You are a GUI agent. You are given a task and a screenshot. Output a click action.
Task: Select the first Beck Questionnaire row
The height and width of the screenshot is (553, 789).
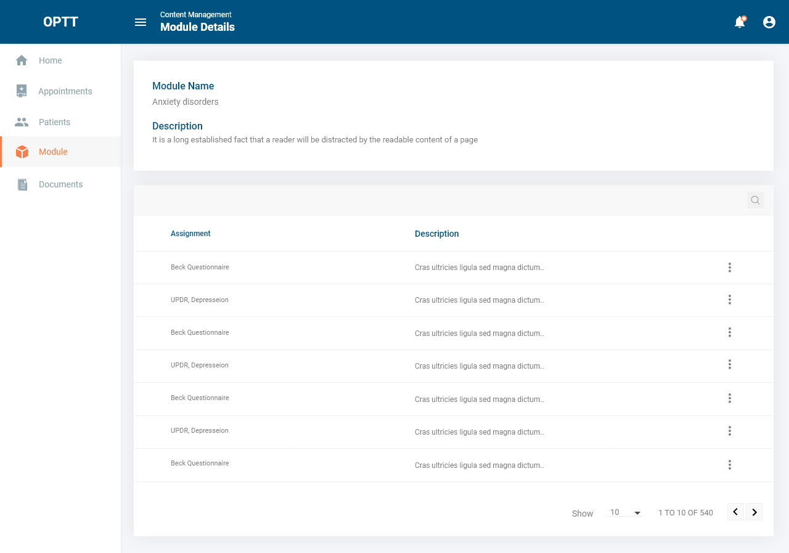[x=200, y=268]
